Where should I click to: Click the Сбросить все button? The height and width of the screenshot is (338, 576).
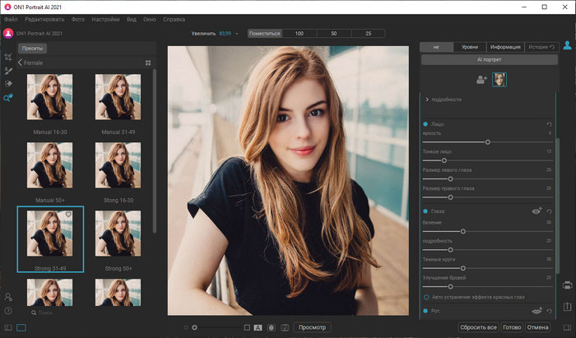[x=477, y=326]
